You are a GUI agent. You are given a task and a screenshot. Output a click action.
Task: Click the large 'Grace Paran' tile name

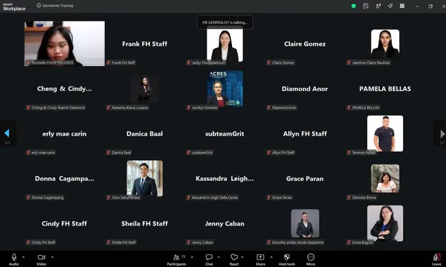[305, 179]
